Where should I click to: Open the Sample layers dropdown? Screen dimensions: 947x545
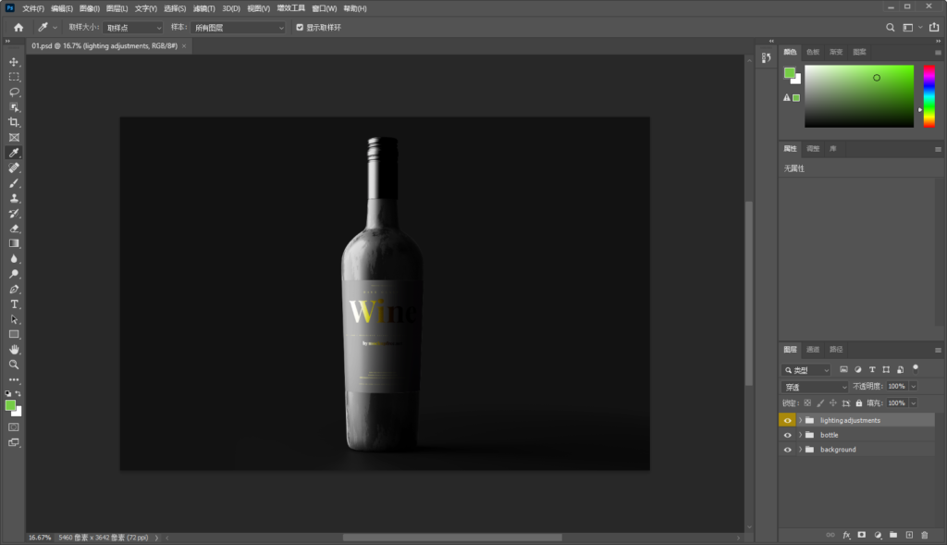click(238, 28)
